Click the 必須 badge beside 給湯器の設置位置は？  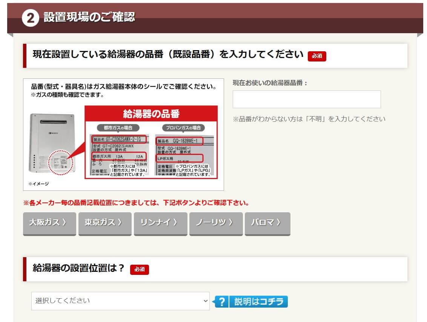pyautogui.click(x=140, y=269)
